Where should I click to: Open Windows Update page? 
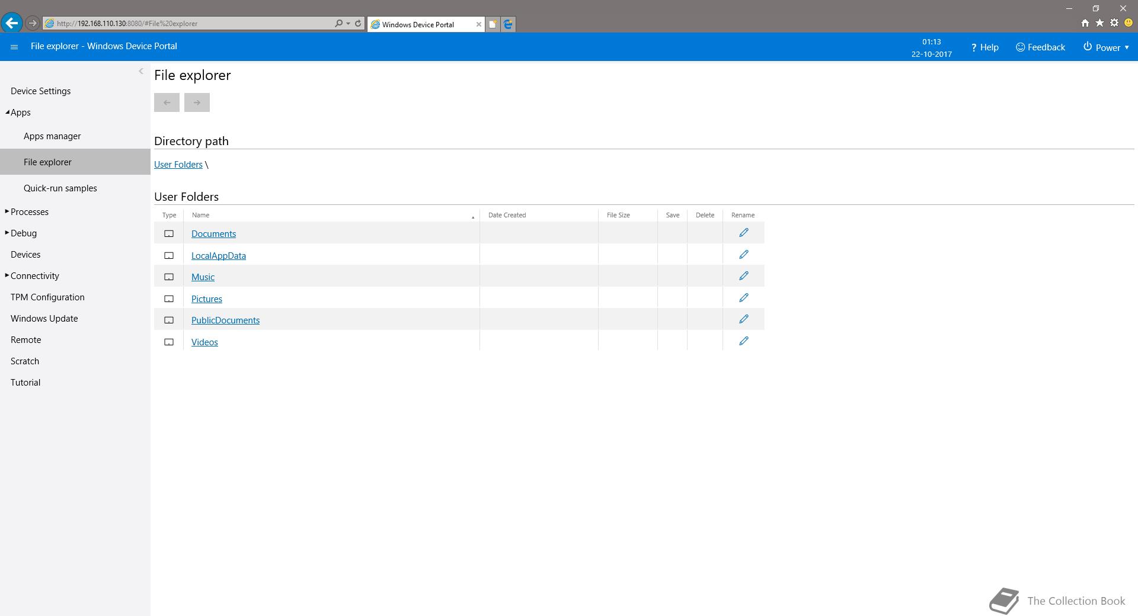44,319
